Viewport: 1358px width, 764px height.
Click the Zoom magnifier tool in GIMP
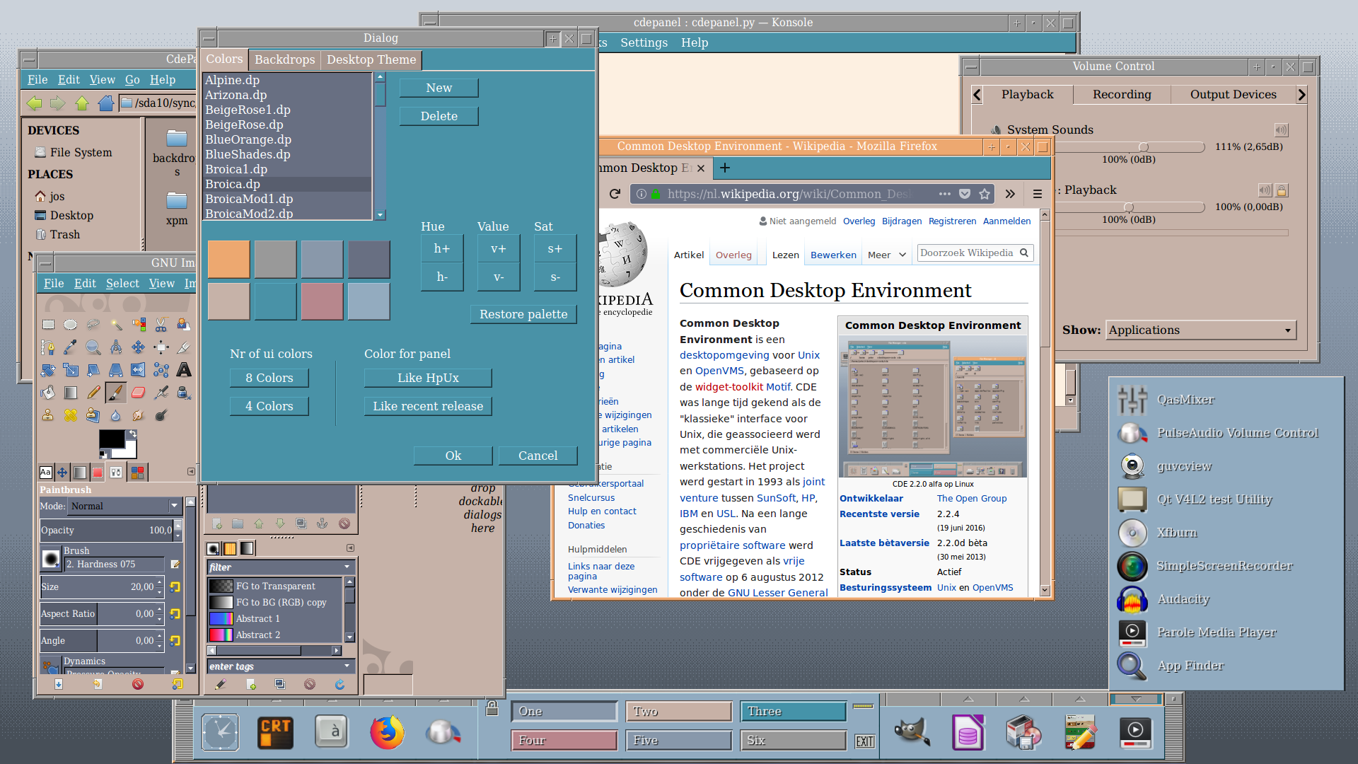point(93,347)
